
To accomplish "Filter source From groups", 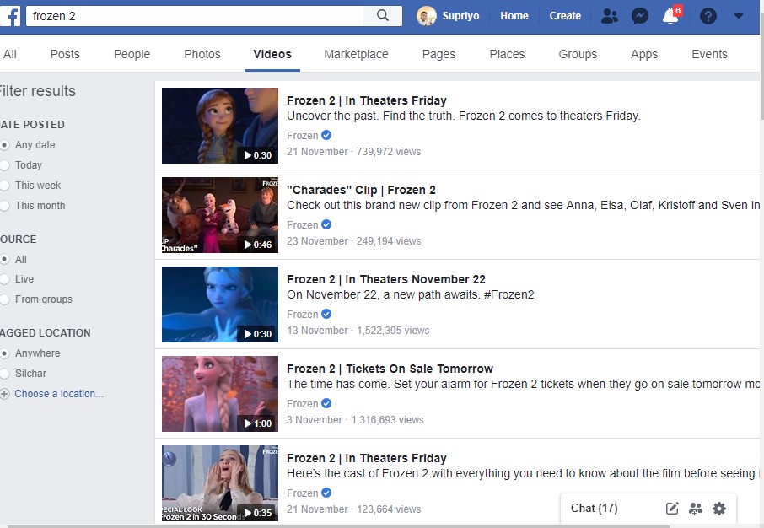I will pyautogui.click(x=4, y=299).
